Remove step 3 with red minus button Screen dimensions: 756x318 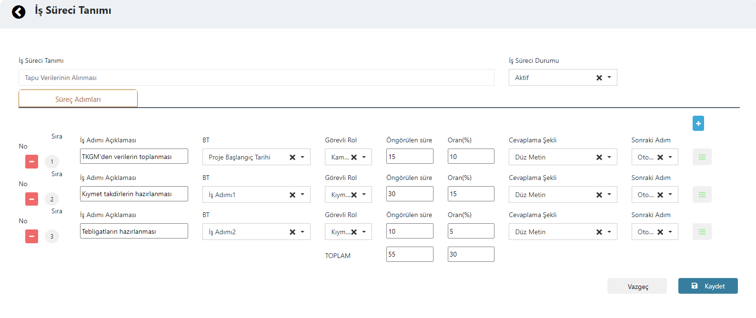pos(31,236)
